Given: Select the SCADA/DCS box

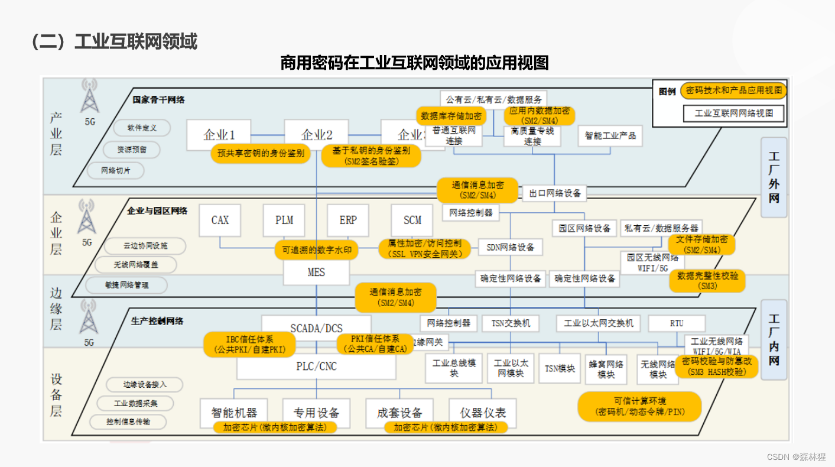Looking at the screenshot, I should pos(316,329).
